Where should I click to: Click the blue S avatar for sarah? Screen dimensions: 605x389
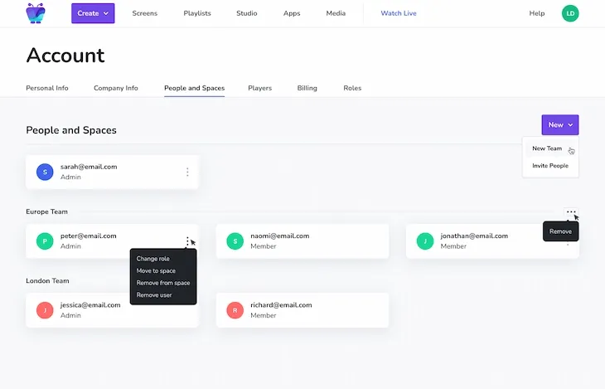tap(45, 172)
